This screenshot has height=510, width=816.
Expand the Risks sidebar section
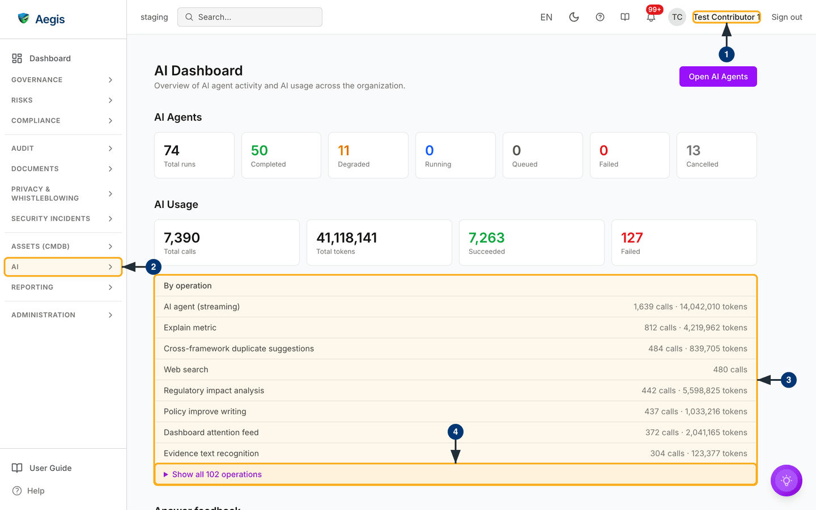click(63, 100)
